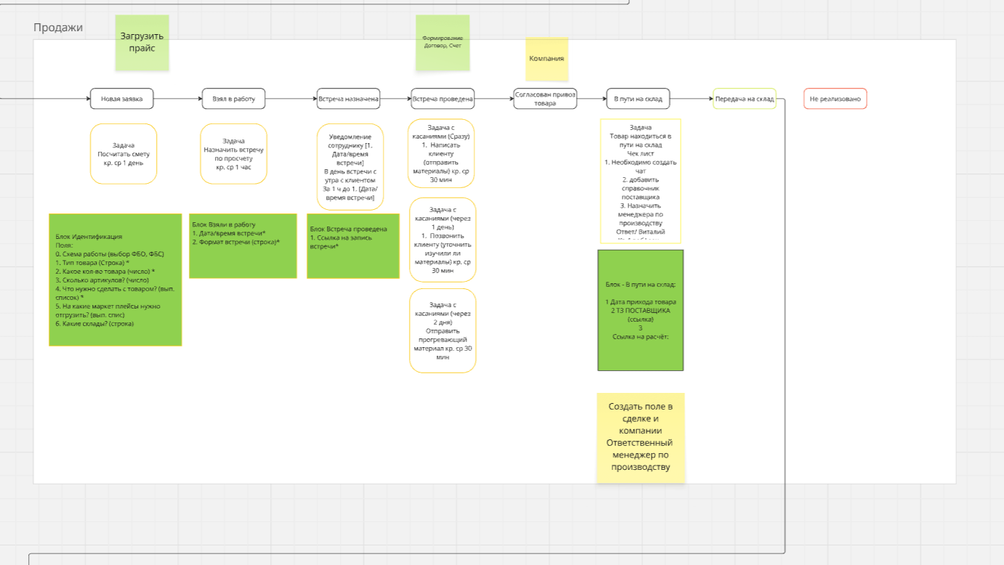The height and width of the screenshot is (565, 1004).
Task: Select the 'Блок Встреча проведена' green block
Action: tap(353, 245)
